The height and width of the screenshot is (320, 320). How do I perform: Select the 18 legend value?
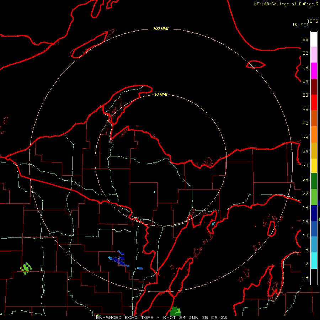click(305, 208)
